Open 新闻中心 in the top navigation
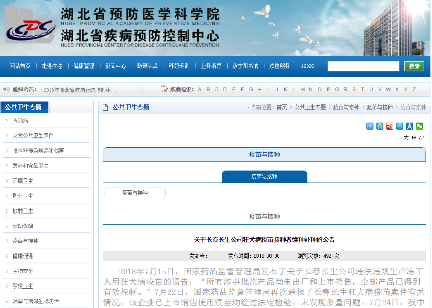Screen dimensions: 432x308 point(115,66)
